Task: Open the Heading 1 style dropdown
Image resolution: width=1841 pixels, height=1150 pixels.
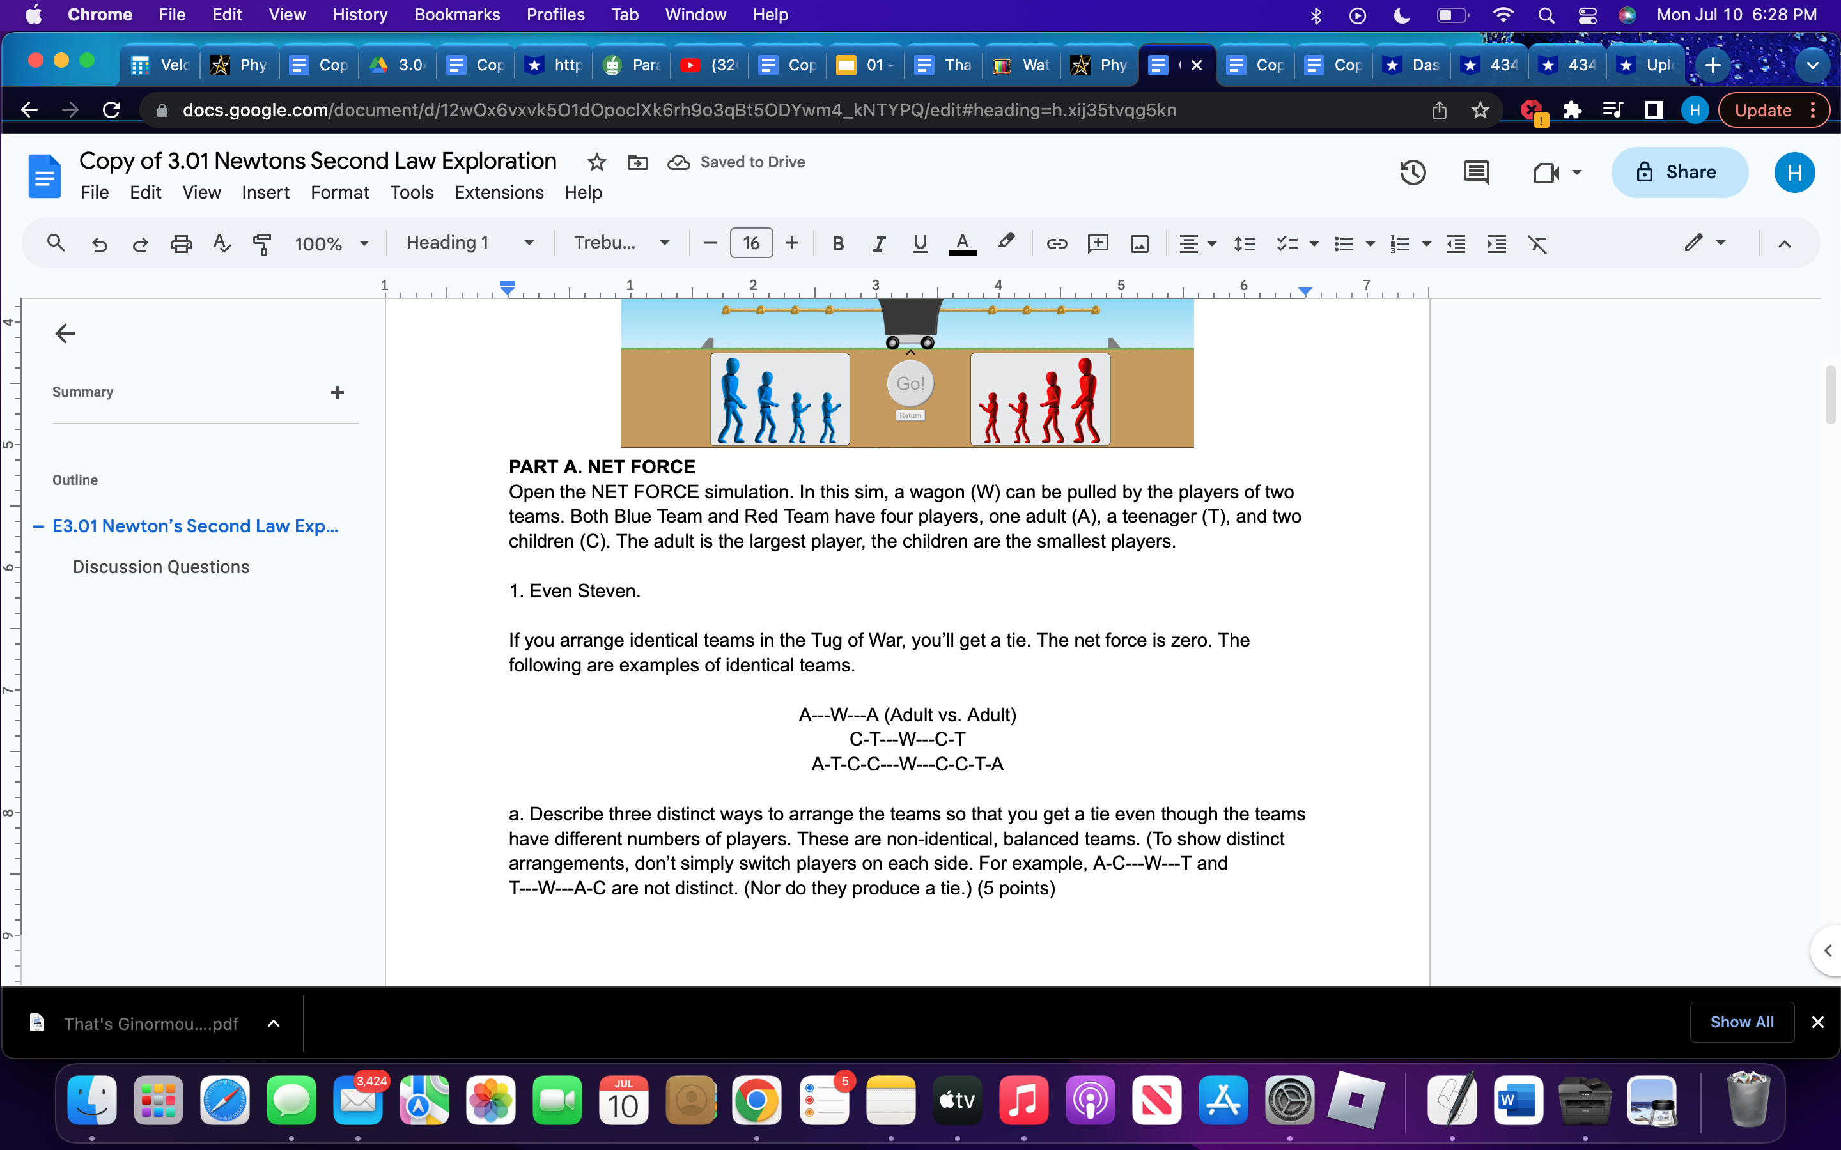Action: click(x=469, y=243)
